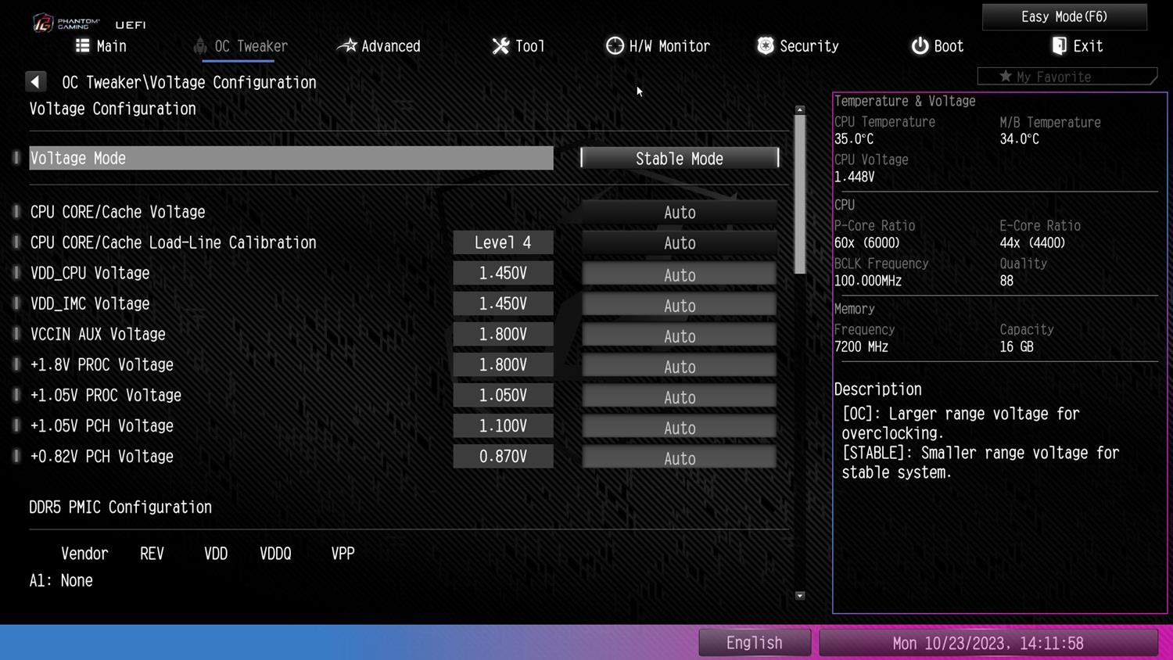
Task: Click the Security shield icon
Action: point(766,46)
